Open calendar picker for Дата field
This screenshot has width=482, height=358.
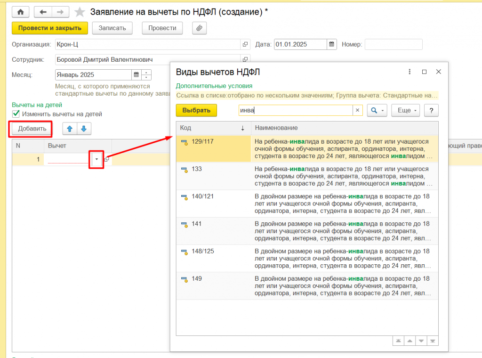332,44
